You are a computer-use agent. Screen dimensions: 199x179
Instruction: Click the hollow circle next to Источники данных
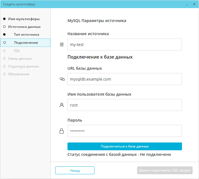point(4,27)
